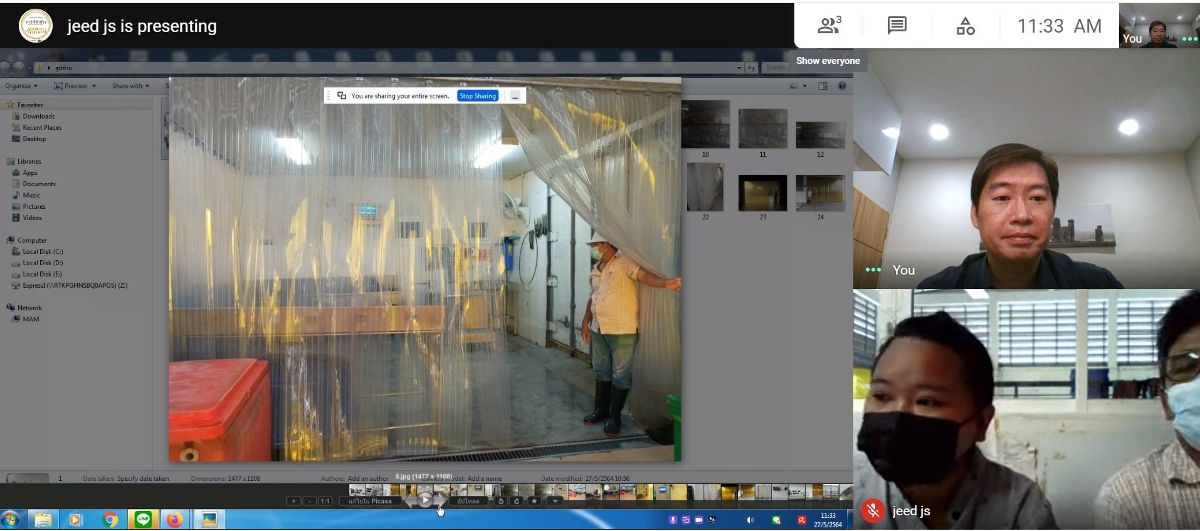The width and height of the screenshot is (1200, 531).
Task: Open Firefox from the taskbar
Action: (175, 520)
